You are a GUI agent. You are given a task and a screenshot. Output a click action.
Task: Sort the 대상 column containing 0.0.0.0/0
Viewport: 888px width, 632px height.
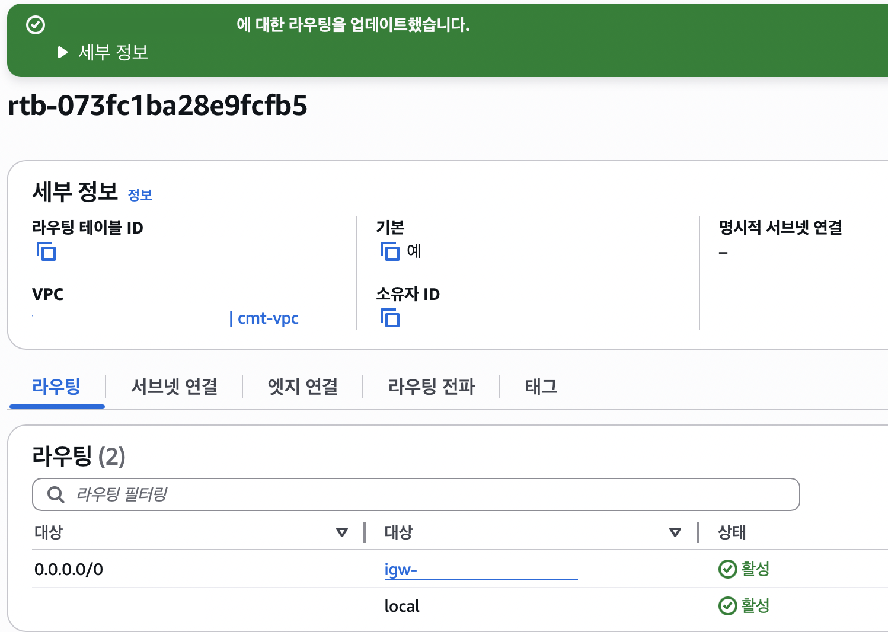(x=341, y=532)
